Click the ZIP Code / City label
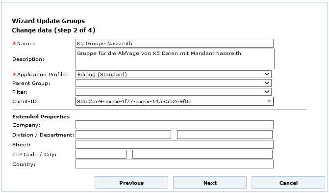Viewport: 329px width, 193px height. (34, 155)
